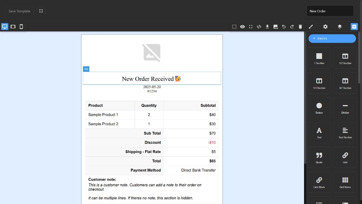
Task: Click the fullscreen button beside Save Template
Action: click(41, 11)
